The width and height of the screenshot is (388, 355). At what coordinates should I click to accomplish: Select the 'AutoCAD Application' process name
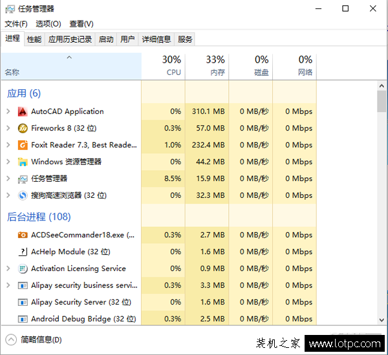coord(67,112)
